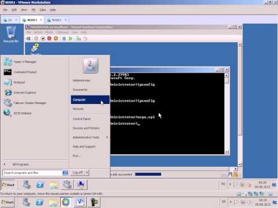Image resolution: width=278 pixels, height=208 pixels.
Task: Open PowerShell on outer bottom taskbar
Action: tap(40, 202)
